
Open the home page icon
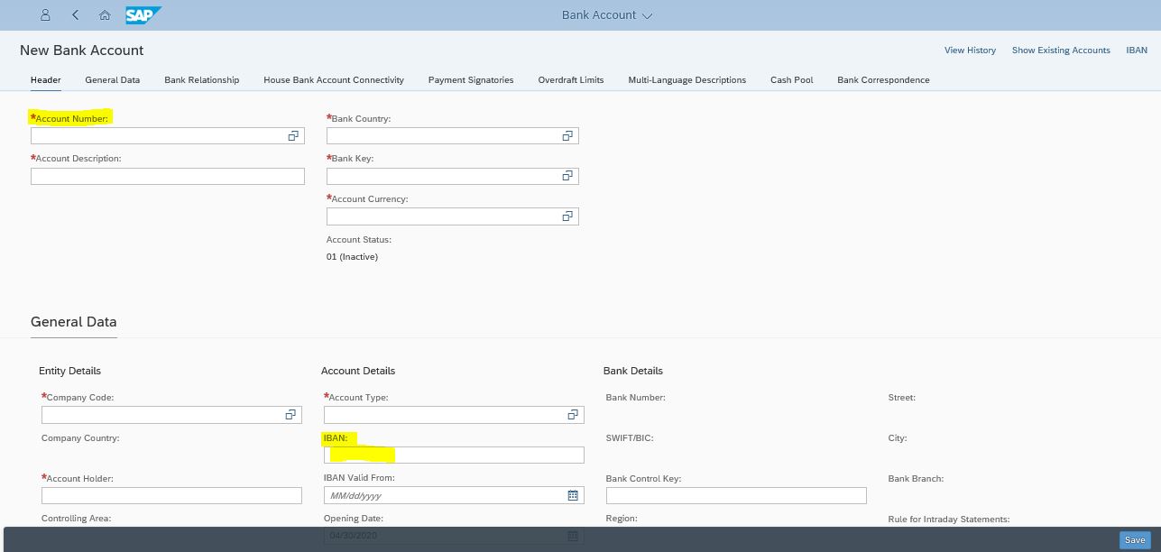pos(105,15)
